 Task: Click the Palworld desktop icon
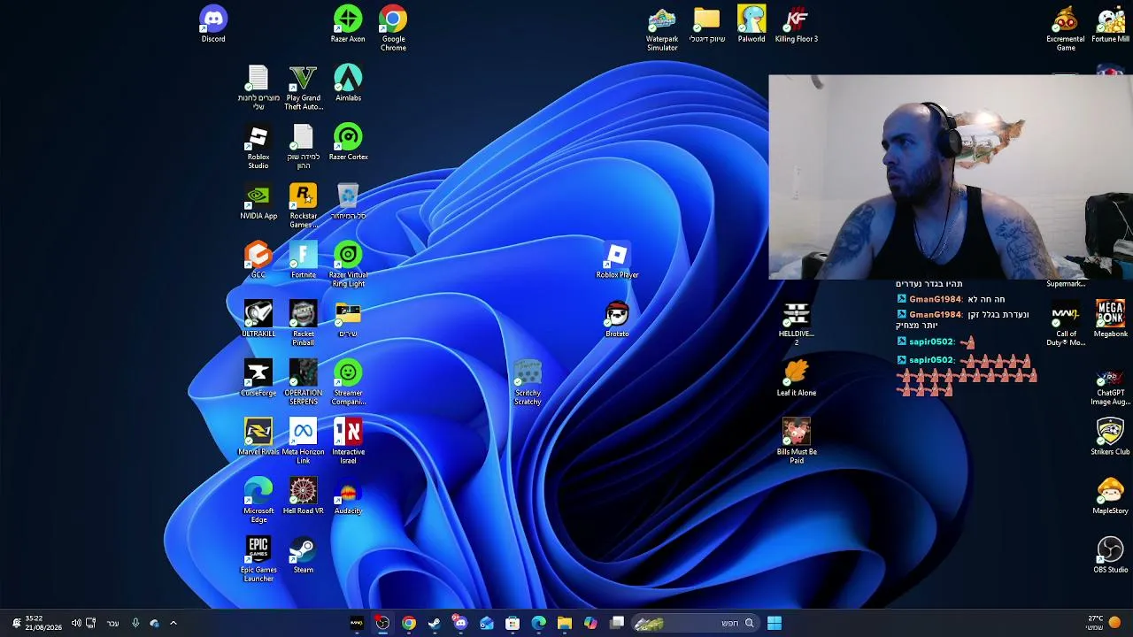[x=751, y=25]
